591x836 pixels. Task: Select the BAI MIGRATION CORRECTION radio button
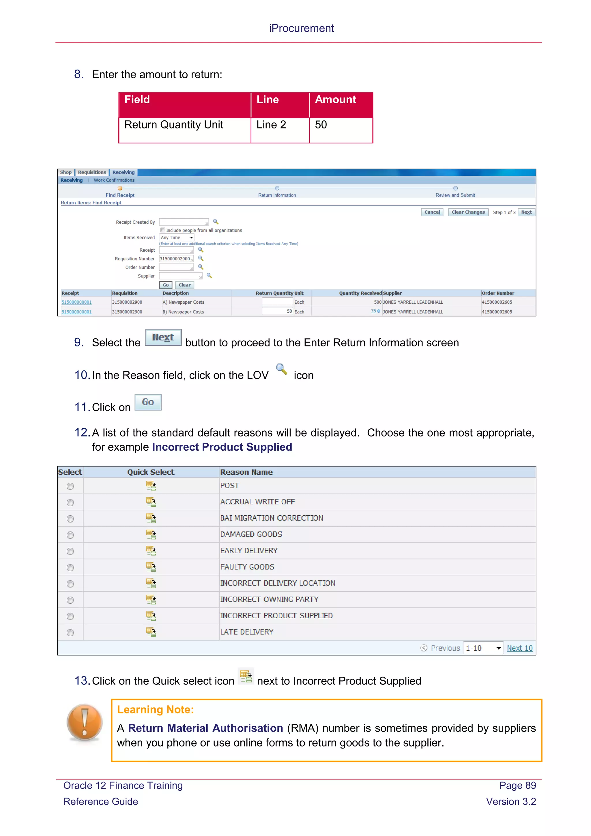pos(70,519)
